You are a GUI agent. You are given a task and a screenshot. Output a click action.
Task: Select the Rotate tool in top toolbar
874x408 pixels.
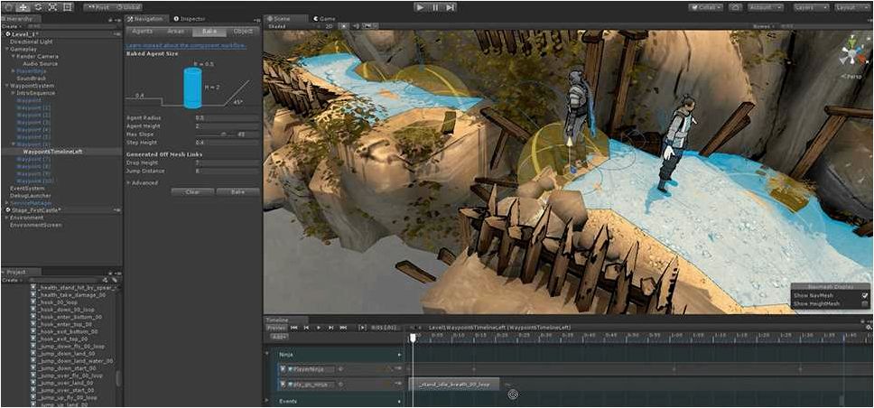click(38, 7)
